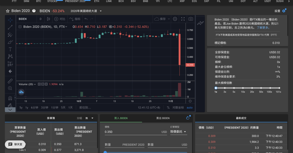Enter fullscreen chart mode
Viewport: 293px width, 153px height.
(x=183, y=19)
